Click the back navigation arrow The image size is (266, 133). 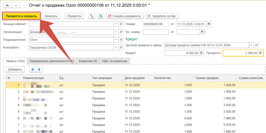(x=7, y=5)
